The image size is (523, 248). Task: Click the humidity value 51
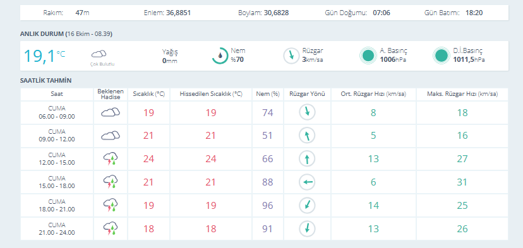click(x=268, y=136)
